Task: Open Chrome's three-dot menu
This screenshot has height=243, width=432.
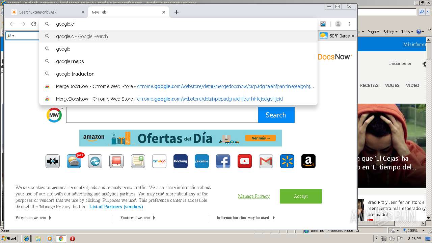Action: point(349,24)
